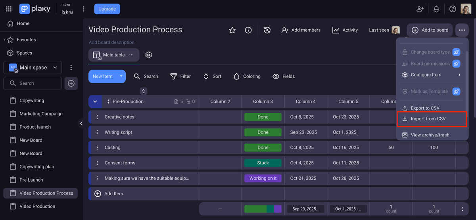
Task: Click the Stuck status on Consent forms
Action: (x=263, y=163)
